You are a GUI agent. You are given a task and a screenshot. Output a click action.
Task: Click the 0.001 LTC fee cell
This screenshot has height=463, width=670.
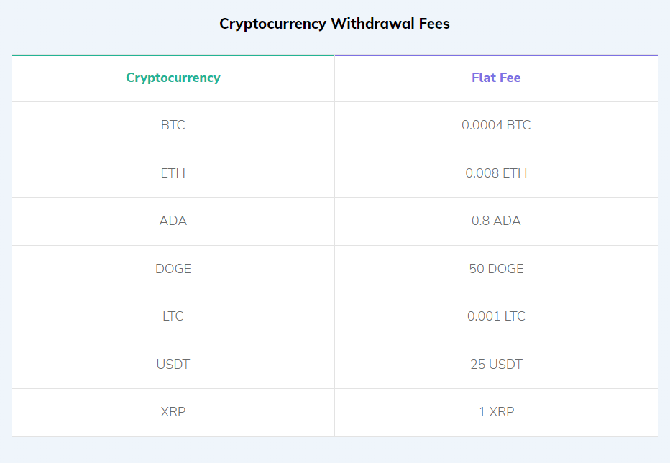[496, 316]
